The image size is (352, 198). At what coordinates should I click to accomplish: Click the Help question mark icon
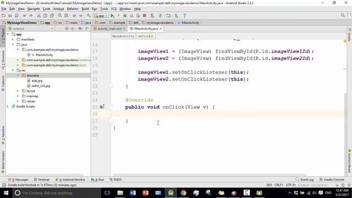point(185,15)
